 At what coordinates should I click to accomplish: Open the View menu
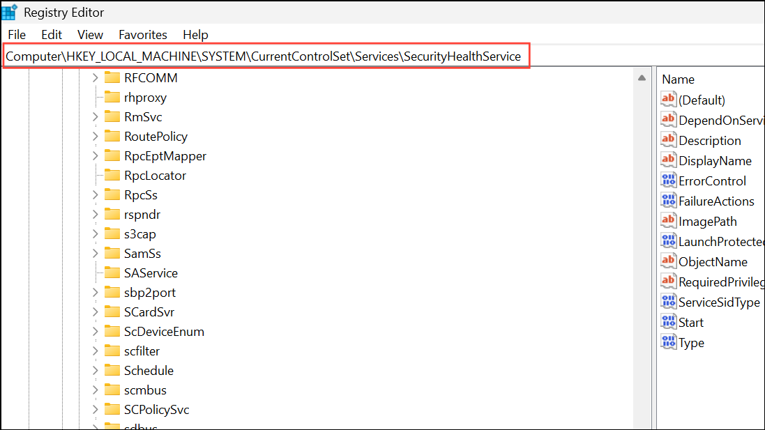pyautogui.click(x=90, y=34)
